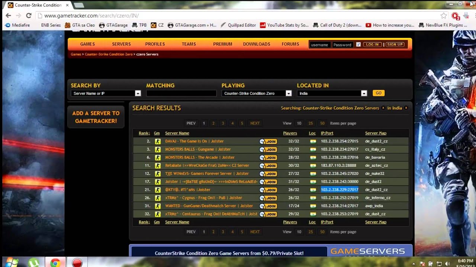The width and height of the screenshot is (476, 267).
Task: Select the highlighted IP 103.2.238.229:27017
Action: (x=340, y=189)
